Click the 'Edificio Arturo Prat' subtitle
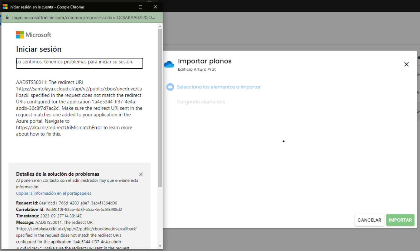This screenshot has height=251, width=420. [197, 70]
